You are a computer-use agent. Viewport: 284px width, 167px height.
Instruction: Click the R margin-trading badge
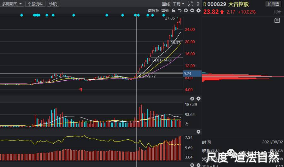pyautogui.click(x=205, y=4)
